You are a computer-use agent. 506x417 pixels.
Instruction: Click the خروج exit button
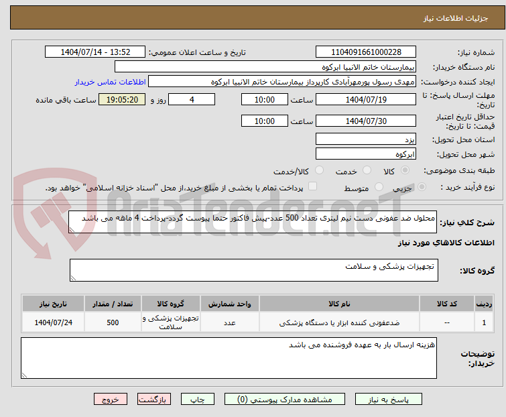111,400
